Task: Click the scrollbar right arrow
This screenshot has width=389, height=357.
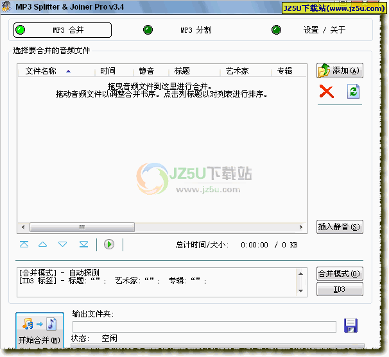Action: 301,227
